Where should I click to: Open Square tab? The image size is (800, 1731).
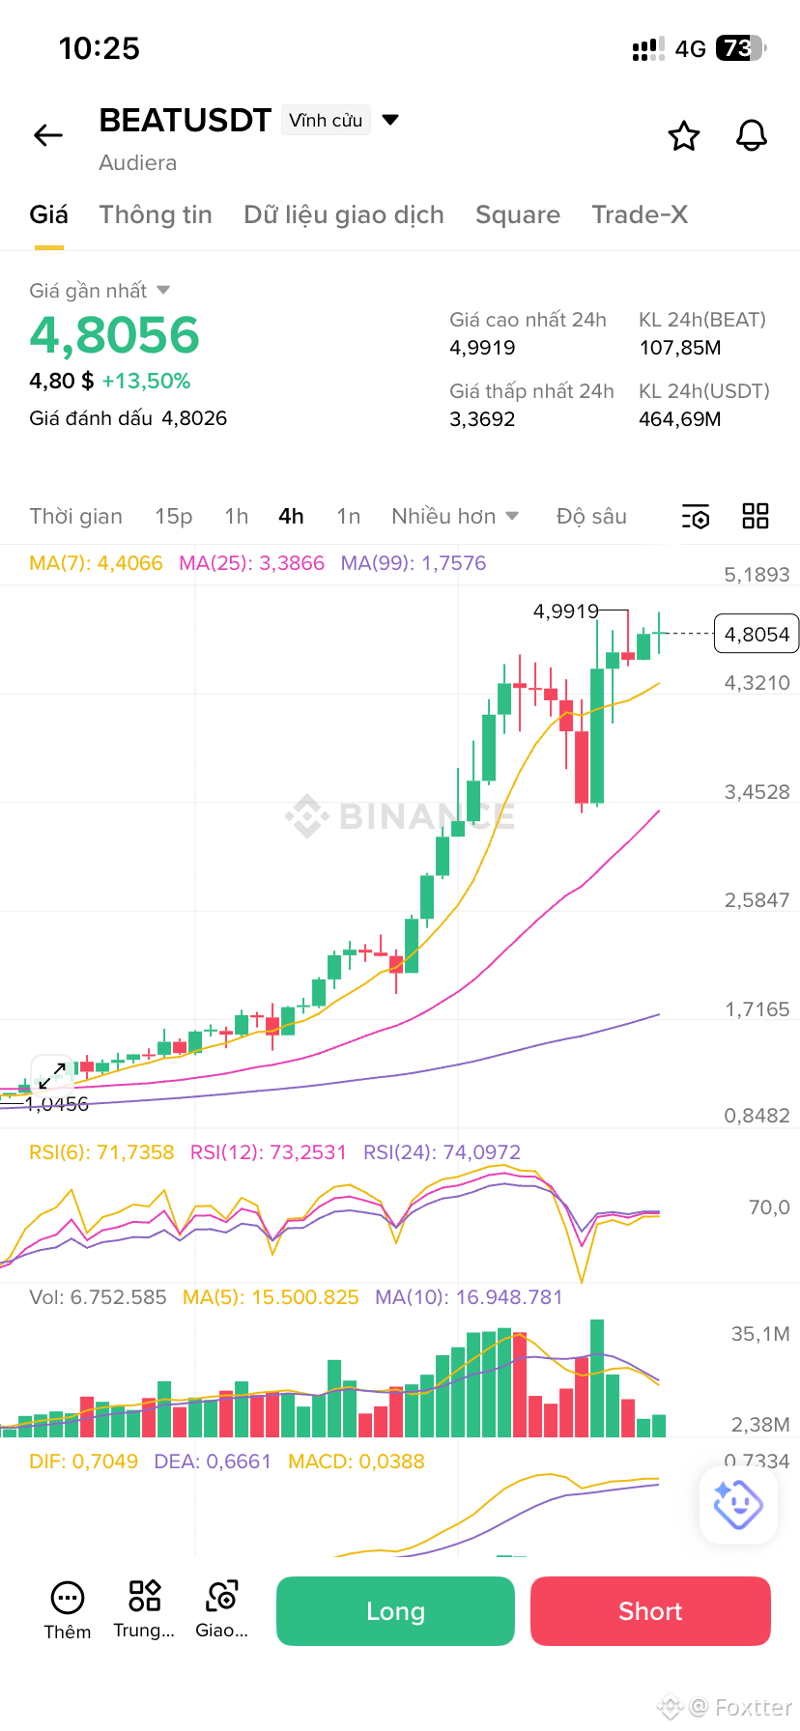point(518,214)
